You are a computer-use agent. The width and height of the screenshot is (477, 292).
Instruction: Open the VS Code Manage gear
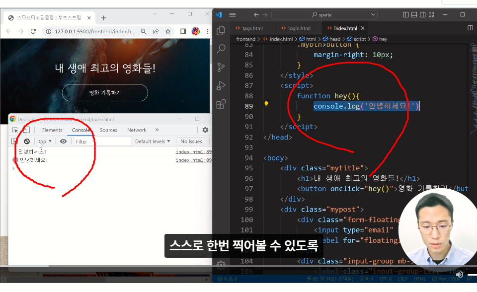point(221,265)
